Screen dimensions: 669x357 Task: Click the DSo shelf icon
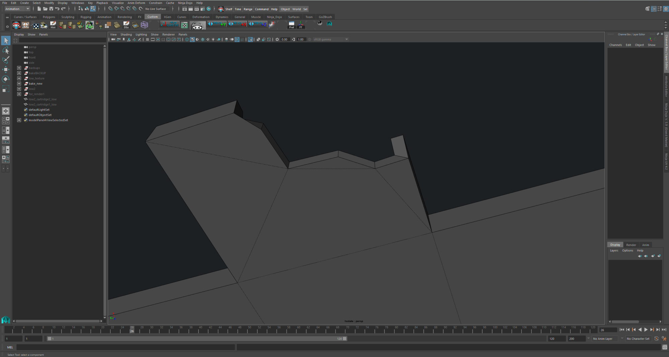[126, 24]
